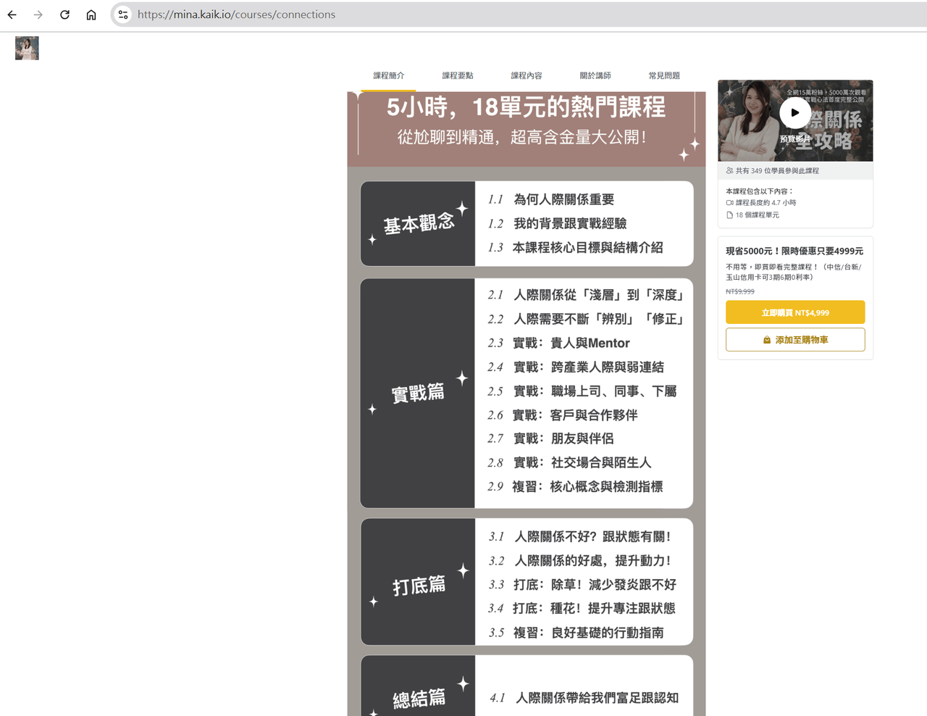Switch to the 課程內容 tab
The width and height of the screenshot is (927, 716).
click(x=527, y=75)
